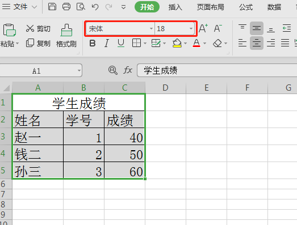Click merged cell 学生成绩
Image resolution: width=297 pixels, height=225 pixels.
point(78,102)
